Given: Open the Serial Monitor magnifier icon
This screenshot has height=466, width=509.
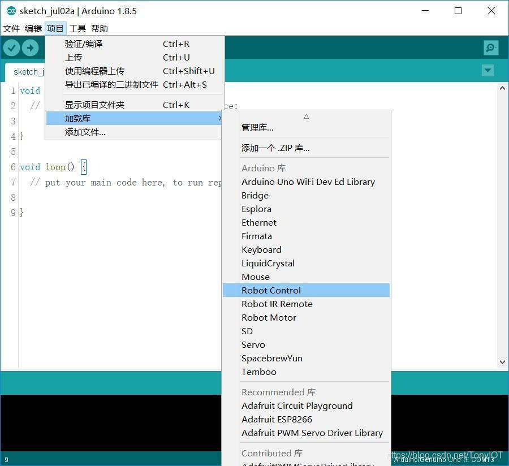Looking at the screenshot, I should [x=491, y=48].
